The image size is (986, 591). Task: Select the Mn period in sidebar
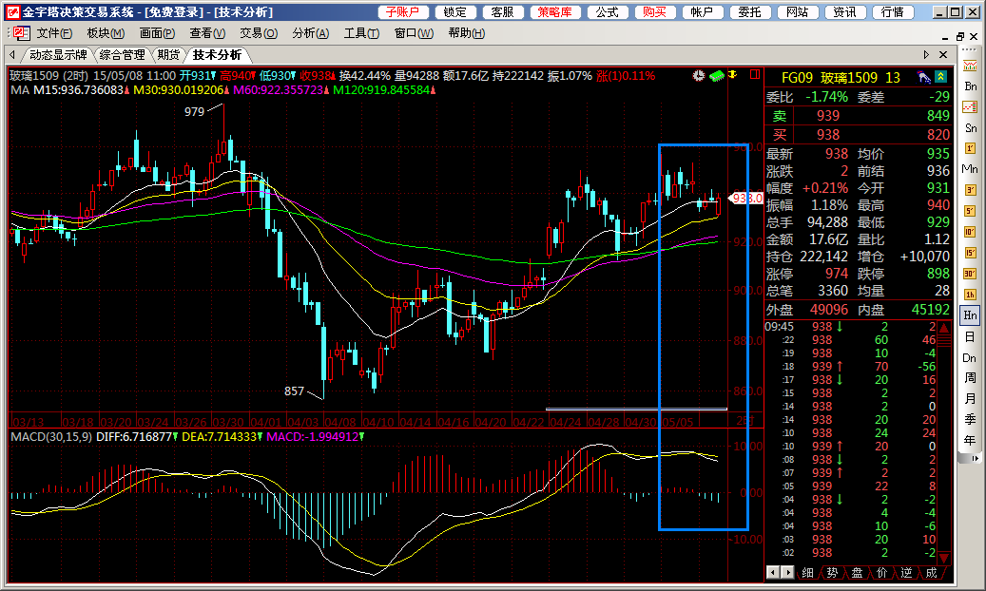pos(970,169)
